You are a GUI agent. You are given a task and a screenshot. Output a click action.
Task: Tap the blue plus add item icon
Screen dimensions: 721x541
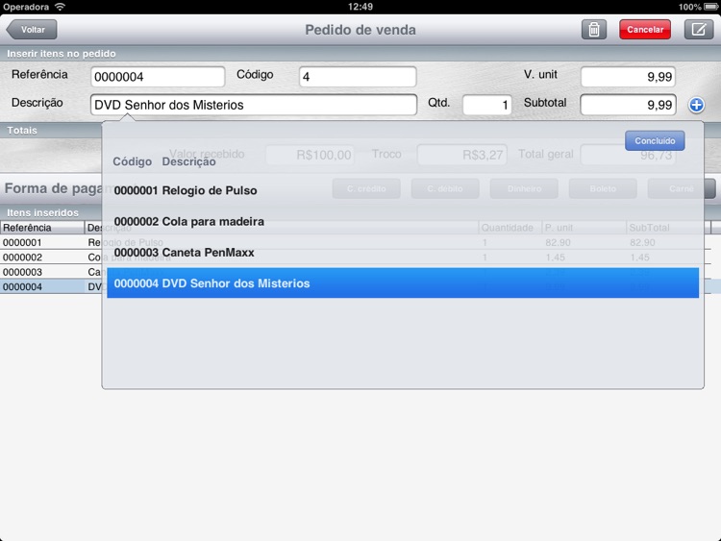click(x=696, y=105)
